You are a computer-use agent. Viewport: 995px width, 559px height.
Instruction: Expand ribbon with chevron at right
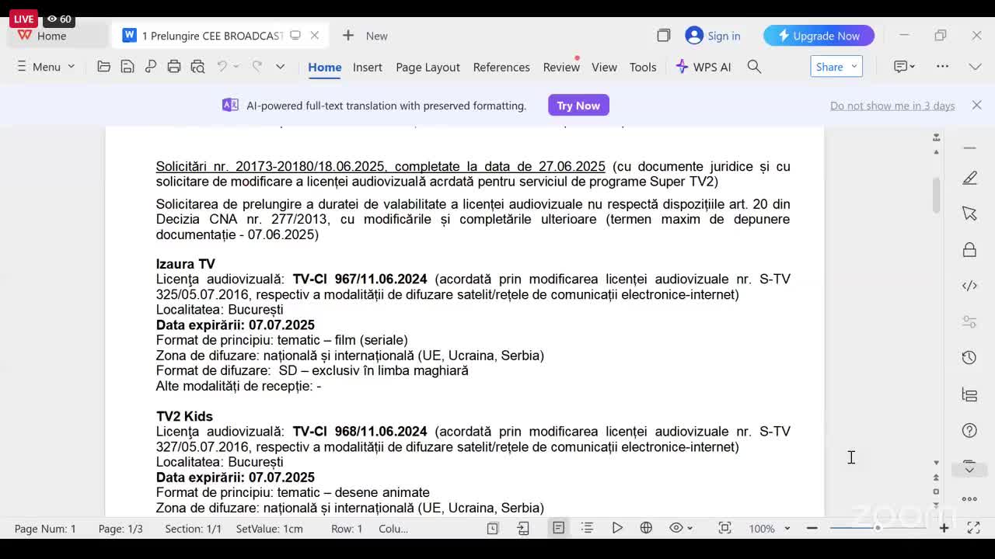point(975,67)
